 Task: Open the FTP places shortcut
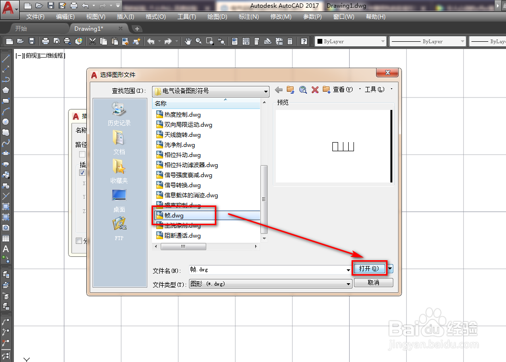[119, 229]
